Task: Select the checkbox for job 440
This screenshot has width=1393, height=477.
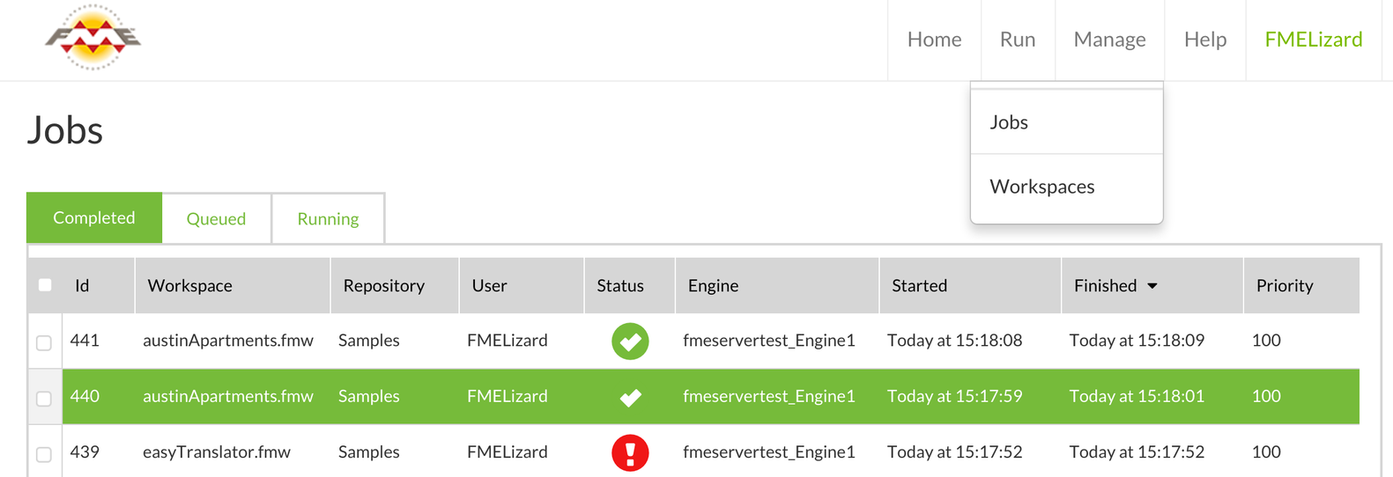Action: 44,399
